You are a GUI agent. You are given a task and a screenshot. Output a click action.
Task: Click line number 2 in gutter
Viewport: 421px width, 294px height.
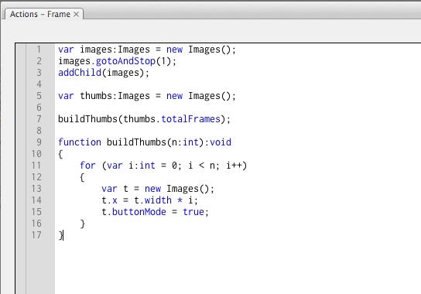point(39,61)
